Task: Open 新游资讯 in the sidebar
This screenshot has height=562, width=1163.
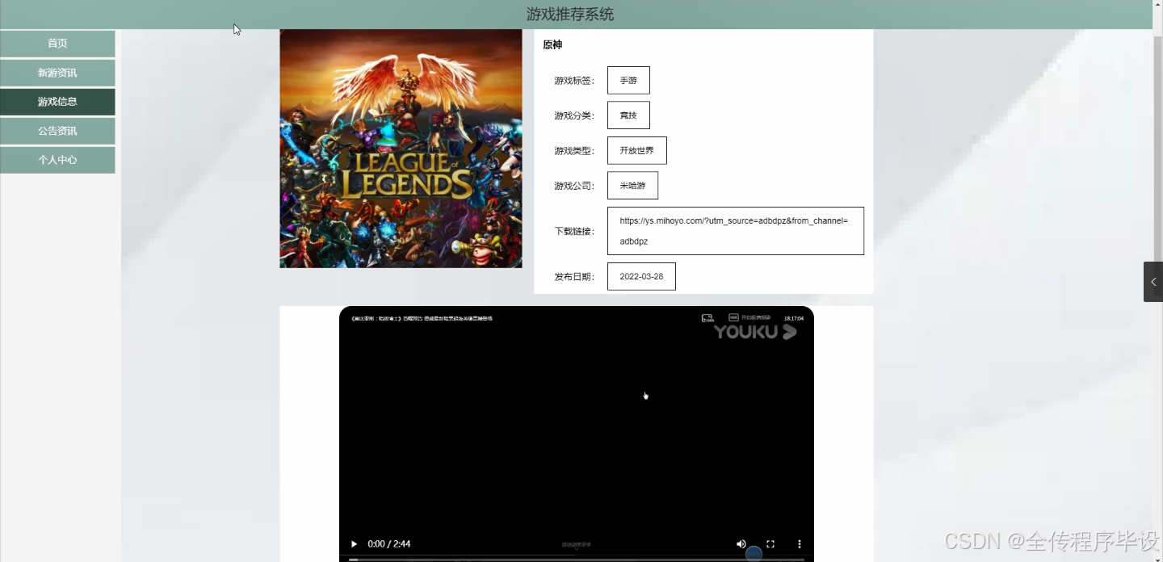Action: pos(57,73)
